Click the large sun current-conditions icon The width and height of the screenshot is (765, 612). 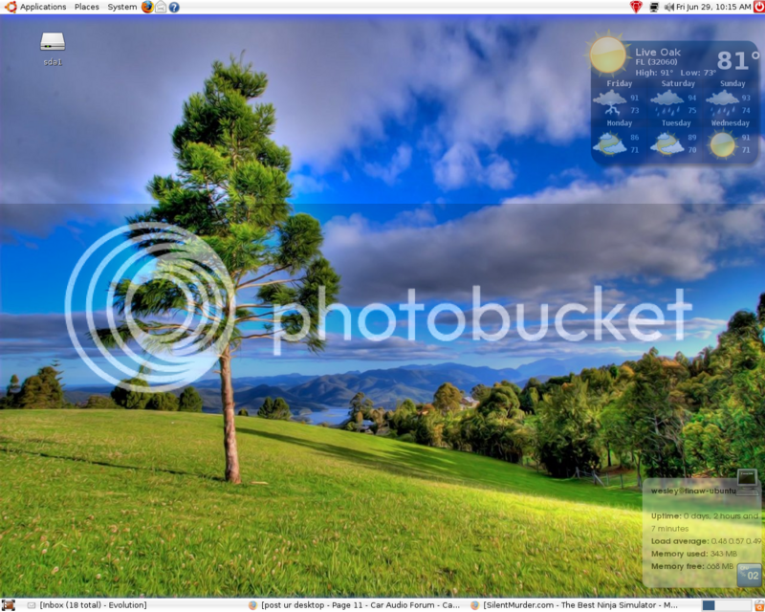607,55
